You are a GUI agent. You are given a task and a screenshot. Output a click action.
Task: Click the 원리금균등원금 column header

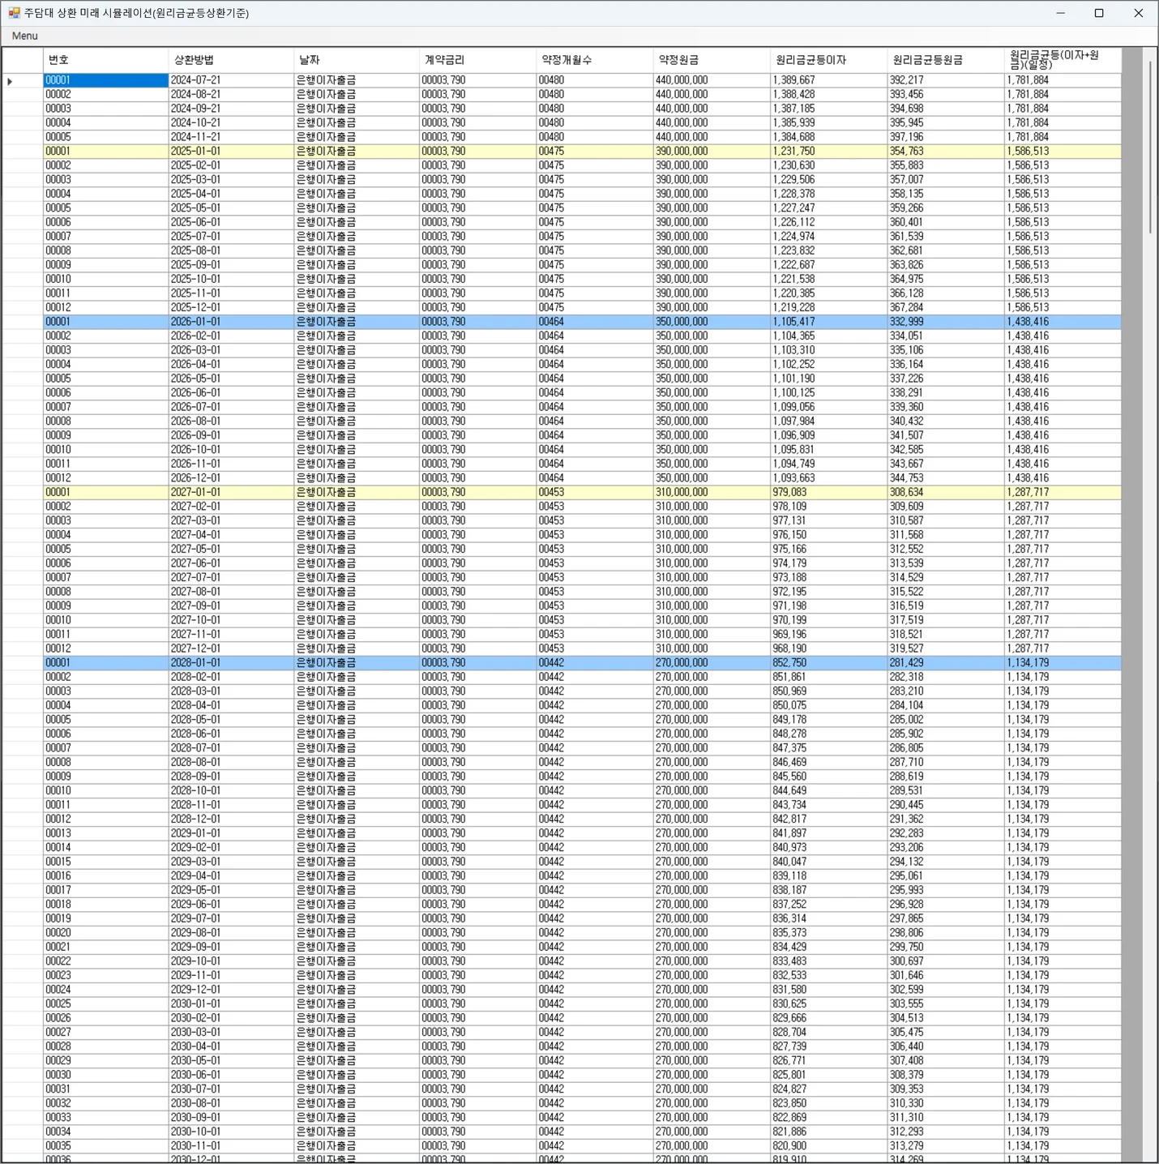click(x=946, y=60)
